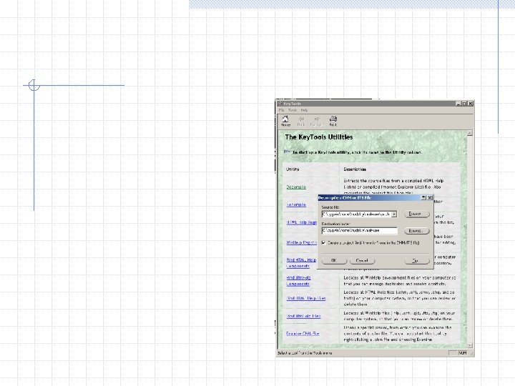Click the scrollbar up arrow
Screen dimensions: 515x386
point(469,133)
